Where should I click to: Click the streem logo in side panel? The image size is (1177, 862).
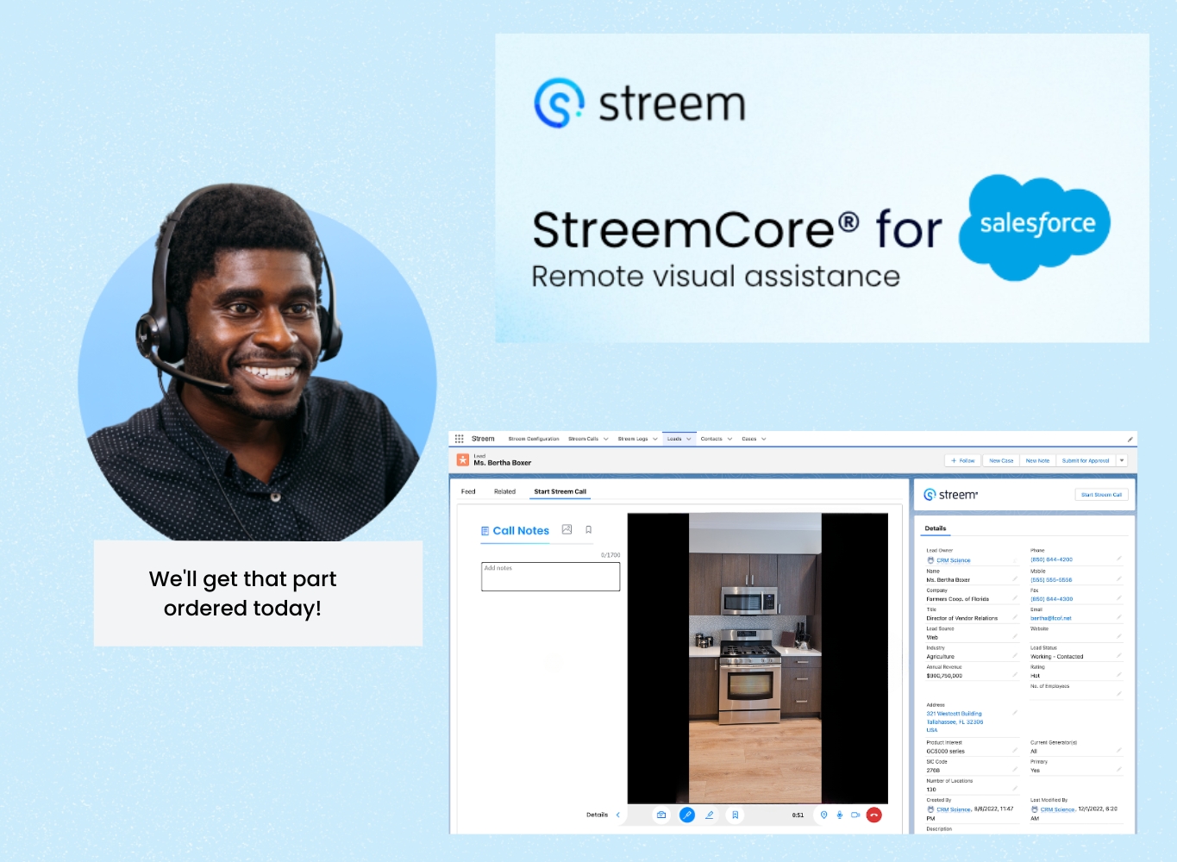[950, 495]
